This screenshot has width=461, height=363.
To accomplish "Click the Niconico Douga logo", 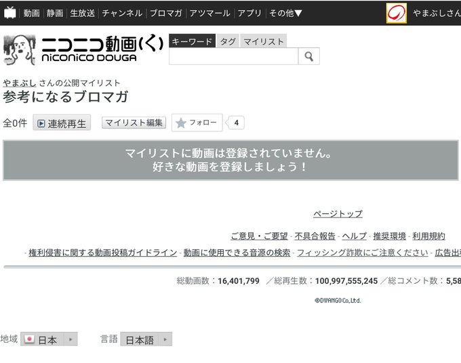I will click(x=83, y=49).
